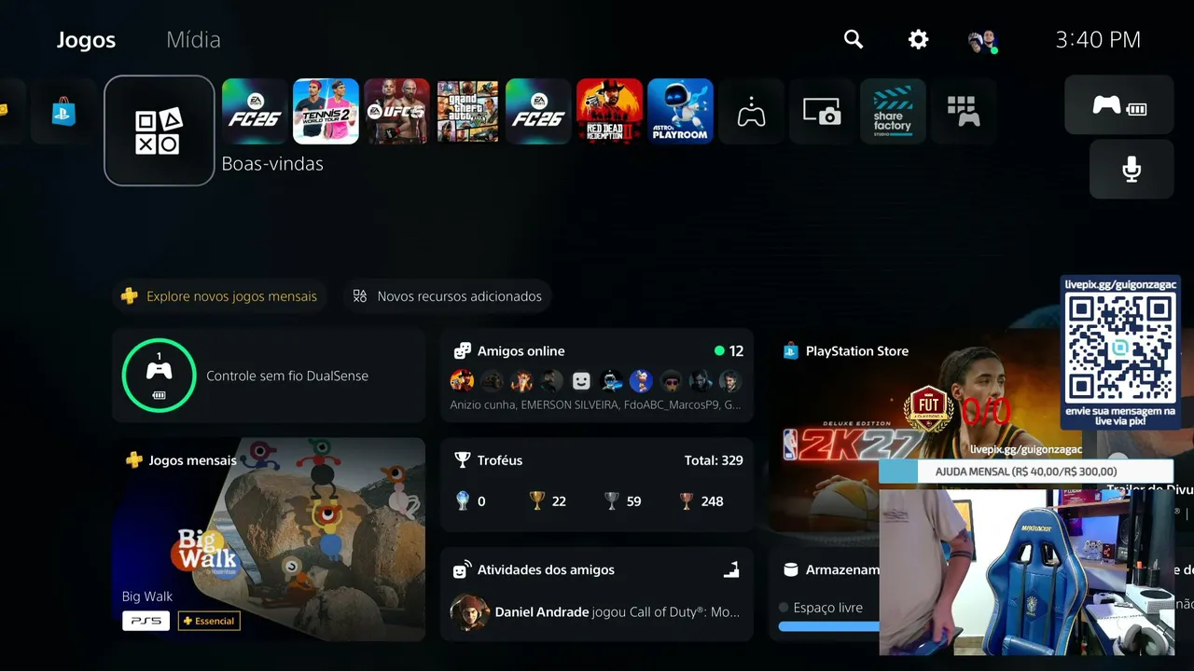Launch Tennis World Tour 2
This screenshot has height=671, width=1194.
326,112
